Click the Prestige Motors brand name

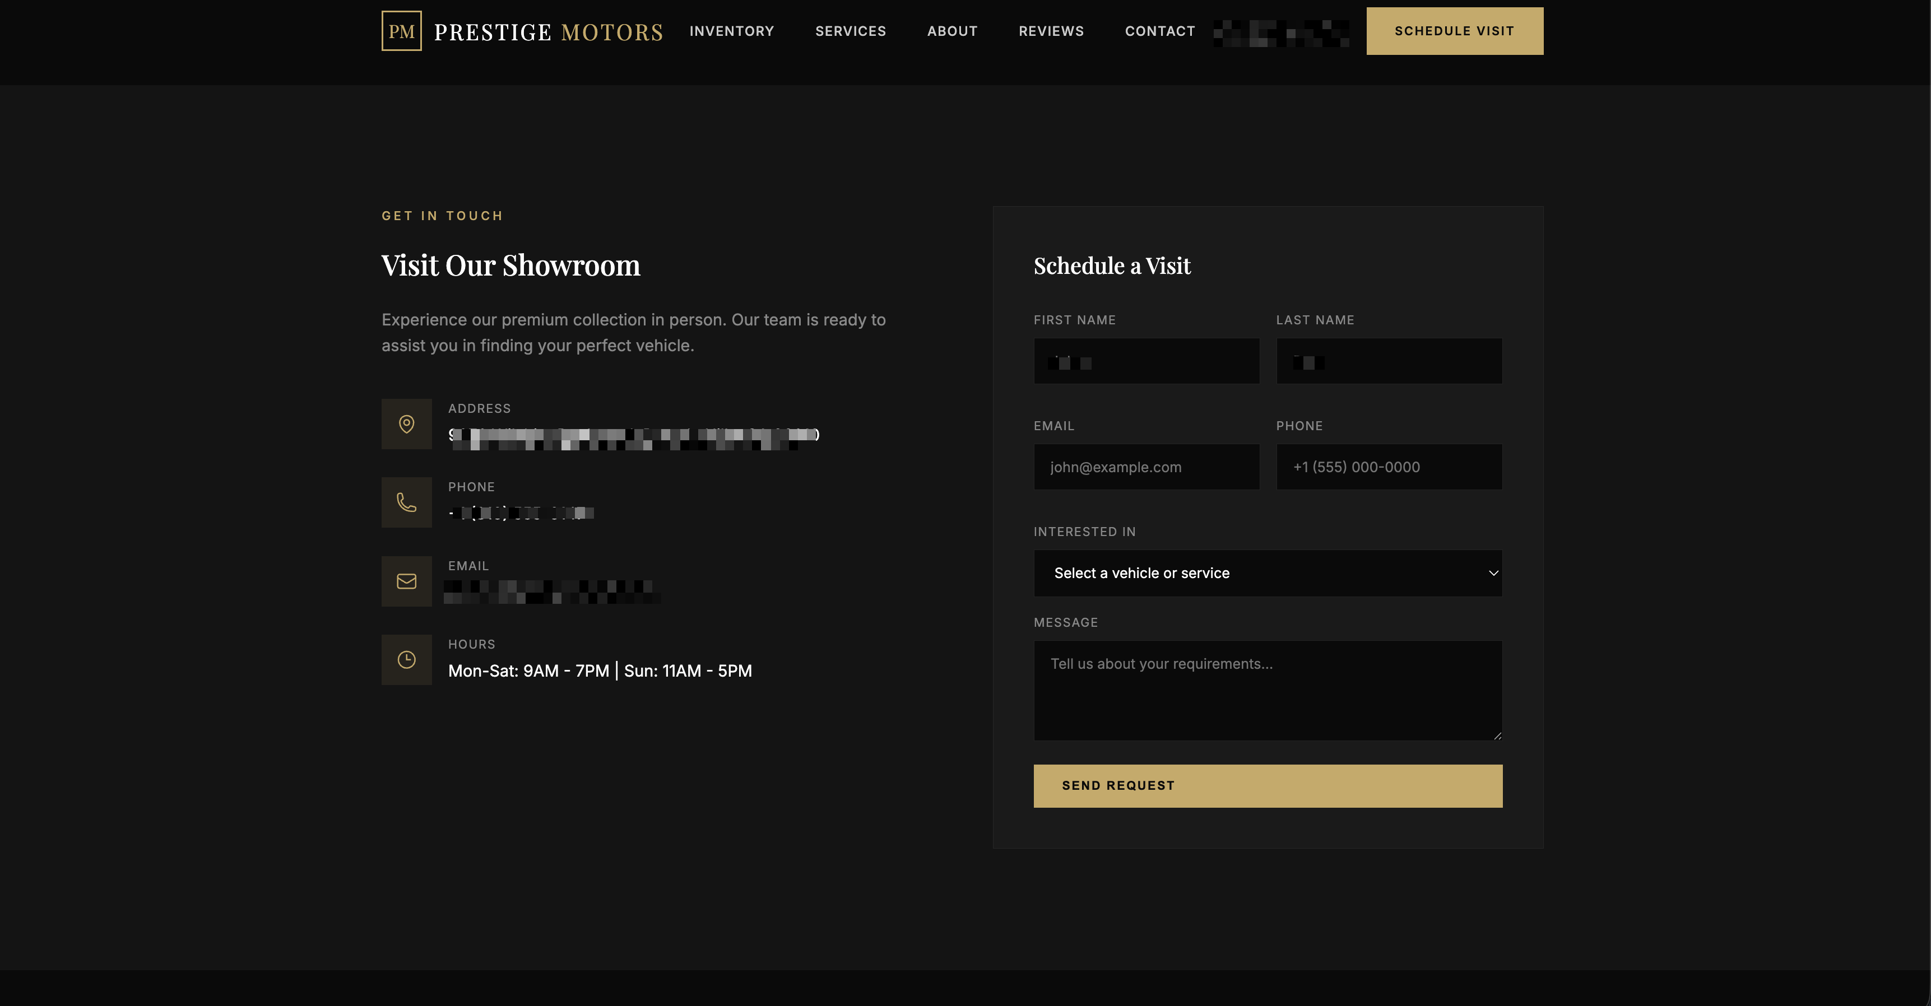pyautogui.click(x=549, y=32)
